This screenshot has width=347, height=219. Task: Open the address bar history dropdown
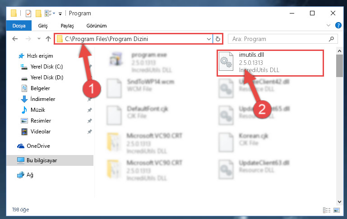208,39
